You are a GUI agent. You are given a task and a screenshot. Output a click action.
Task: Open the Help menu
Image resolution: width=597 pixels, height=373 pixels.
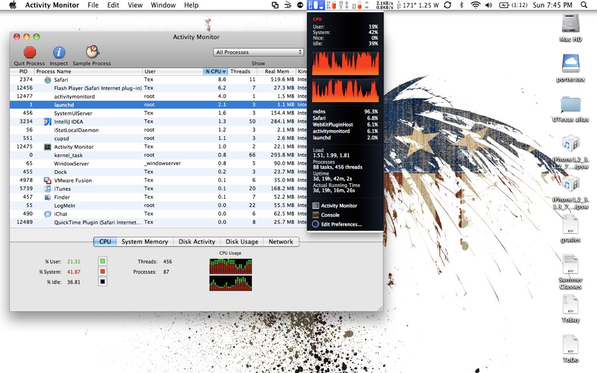(191, 5)
